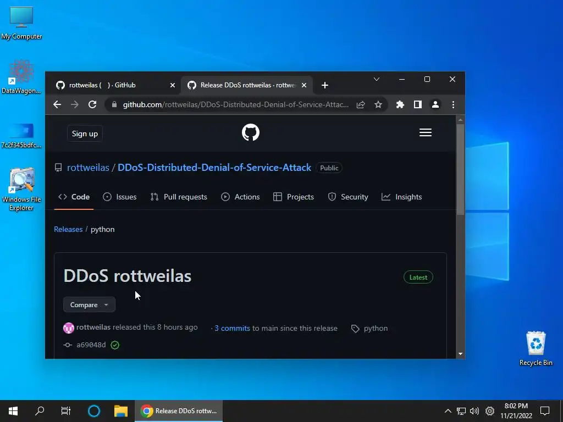Open Windows Start menu
The width and height of the screenshot is (563, 422).
(x=13, y=411)
